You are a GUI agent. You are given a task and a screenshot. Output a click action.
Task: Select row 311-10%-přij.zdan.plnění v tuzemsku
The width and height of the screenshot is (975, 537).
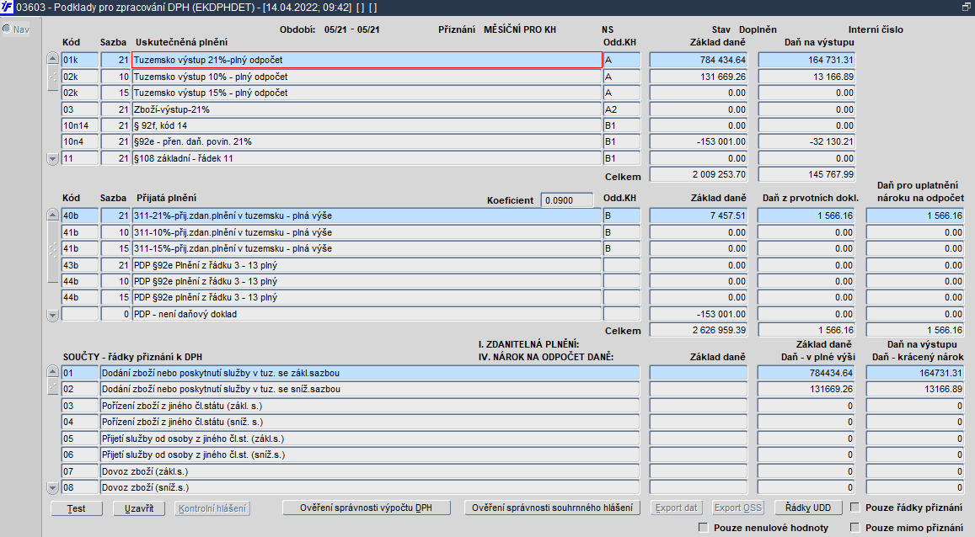click(x=367, y=233)
